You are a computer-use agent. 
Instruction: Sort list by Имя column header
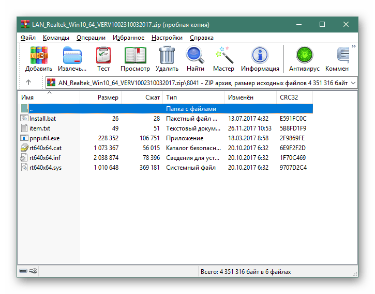tap(49, 97)
